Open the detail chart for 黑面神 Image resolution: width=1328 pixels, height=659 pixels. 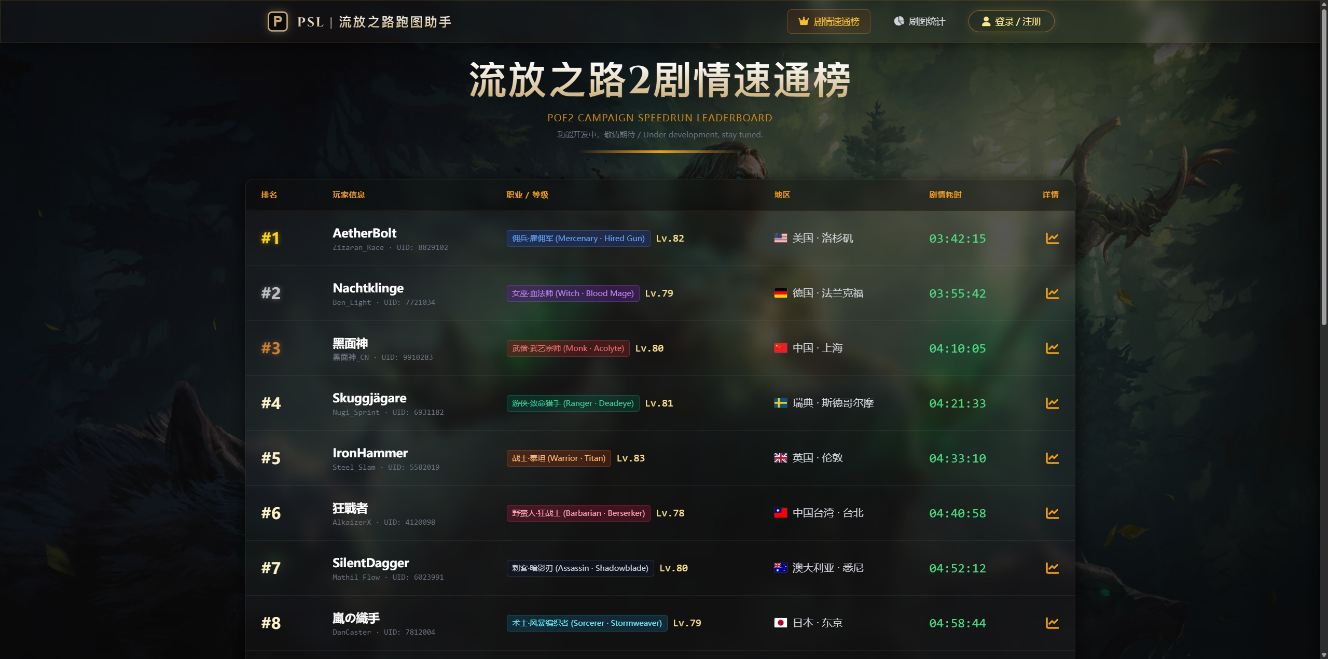(1053, 348)
